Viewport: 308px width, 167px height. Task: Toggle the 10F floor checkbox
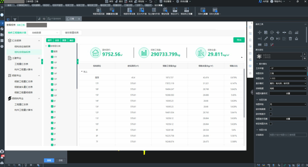point(52,96)
